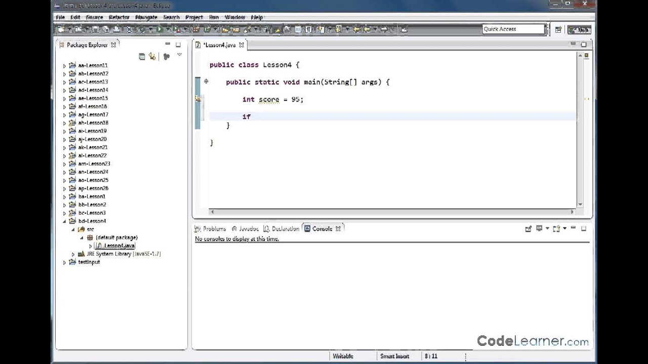This screenshot has width=648, height=364.
Task: Open the Run menu
Action: point(214,17)
